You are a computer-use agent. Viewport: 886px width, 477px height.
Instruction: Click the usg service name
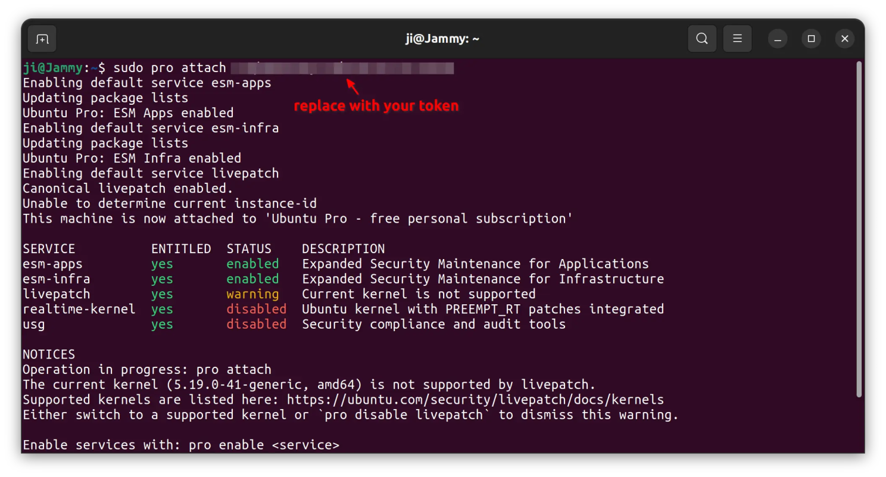(x=34, y=325)
